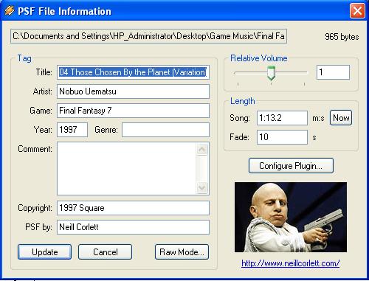Viewport: 369px width, 281px height.
Task: Edit the Song length field 1:13.2
Action: pyautogui.click(x=282, y=118)
